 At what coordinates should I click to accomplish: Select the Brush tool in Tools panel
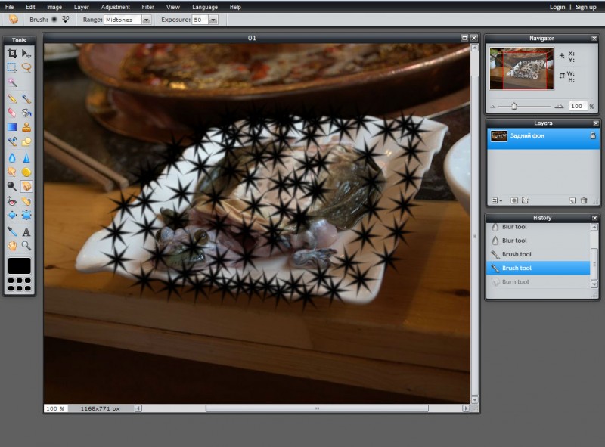point(26,99)
